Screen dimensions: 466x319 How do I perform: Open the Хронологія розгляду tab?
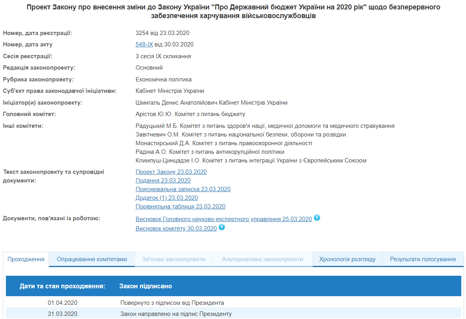click(x=347, y=259)
